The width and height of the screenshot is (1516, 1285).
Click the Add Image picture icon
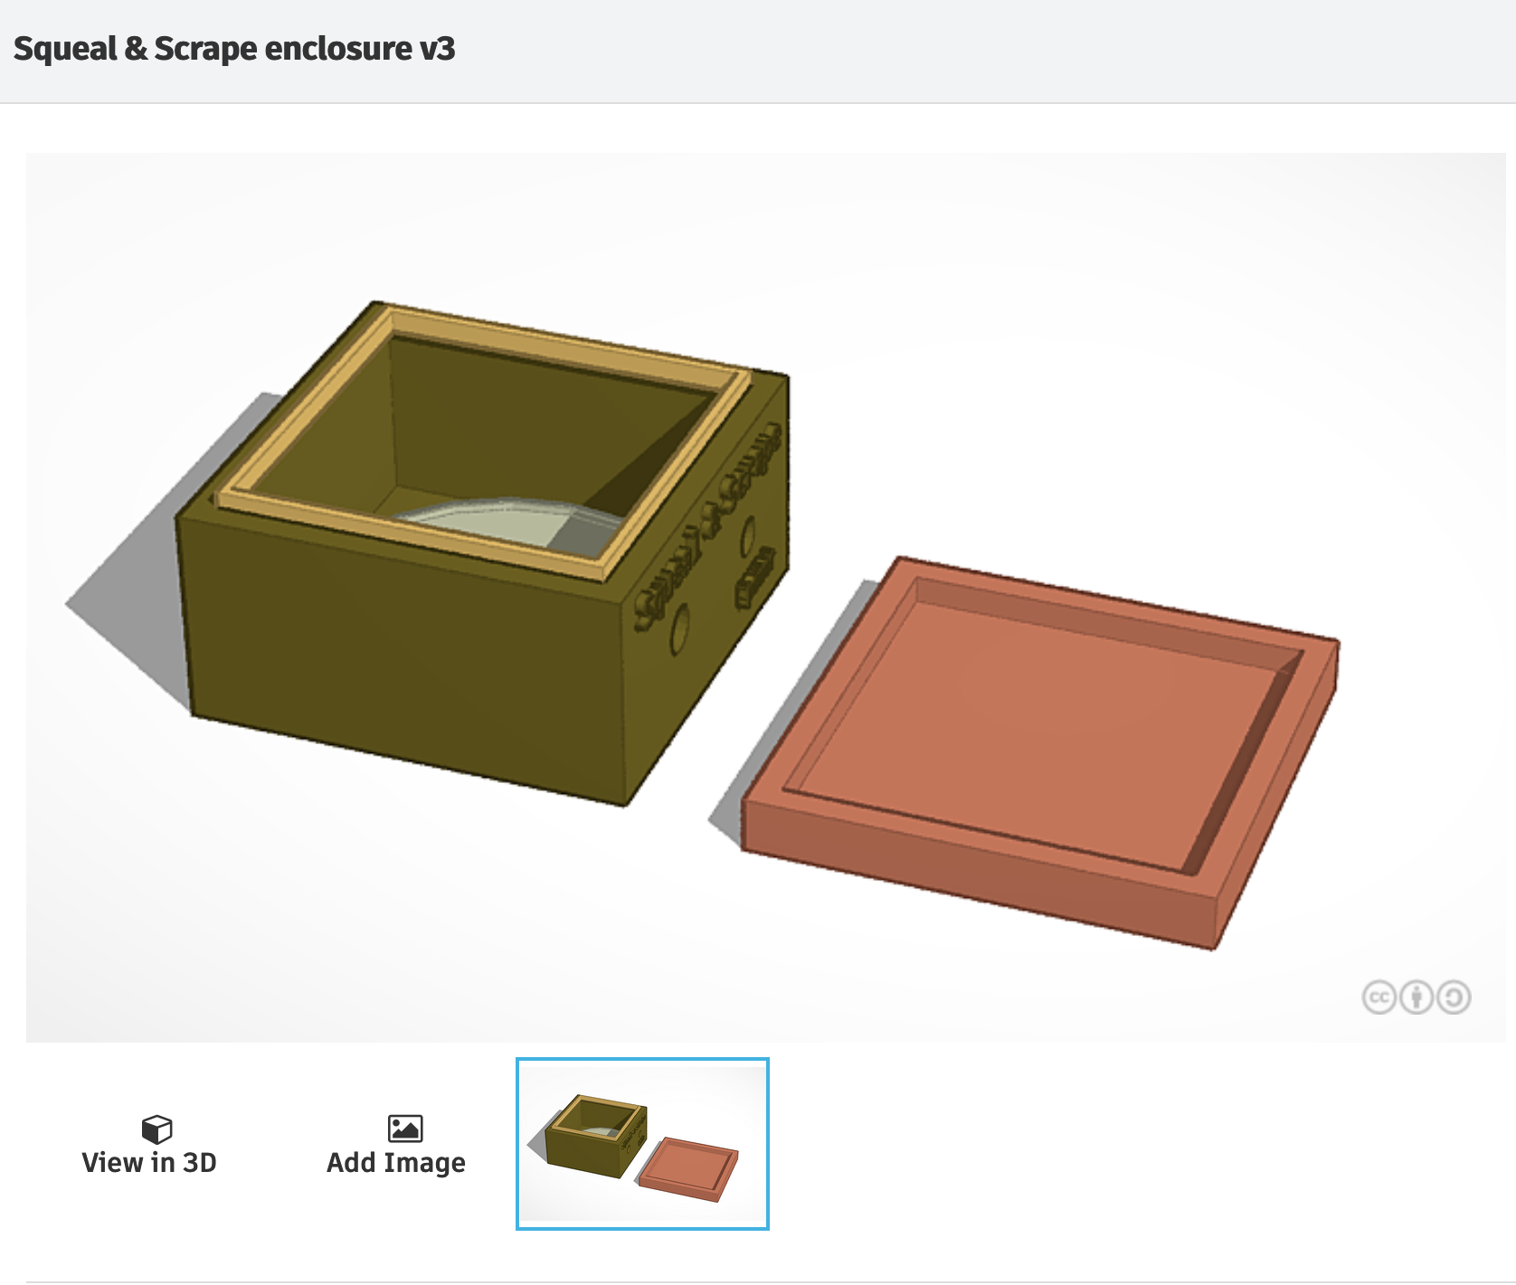click(404, 1126)
